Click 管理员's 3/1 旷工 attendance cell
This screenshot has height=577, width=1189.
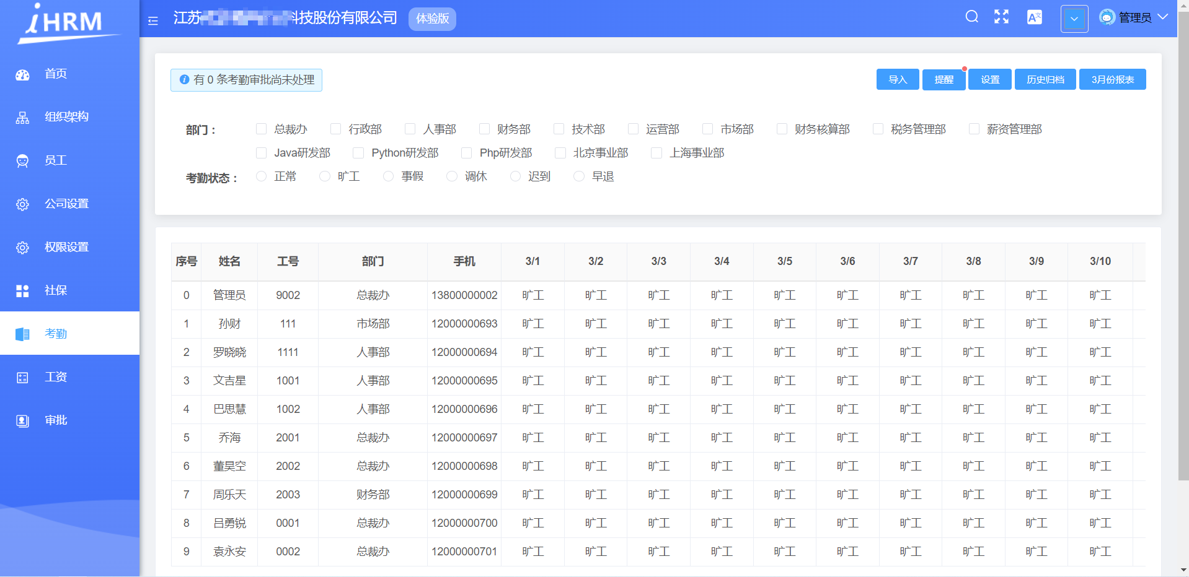click(x=533, y=295)
